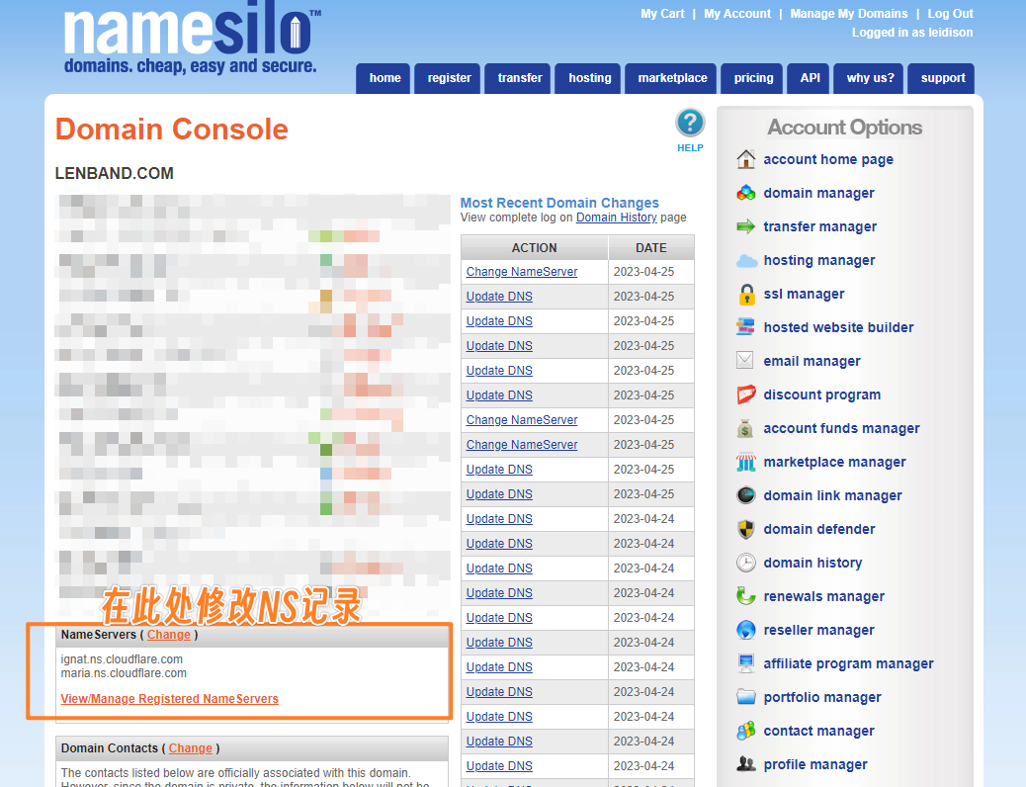This screenshot has height=787, width=1026.
Task: Open the marketplace navigation tab
Action: 671,78
